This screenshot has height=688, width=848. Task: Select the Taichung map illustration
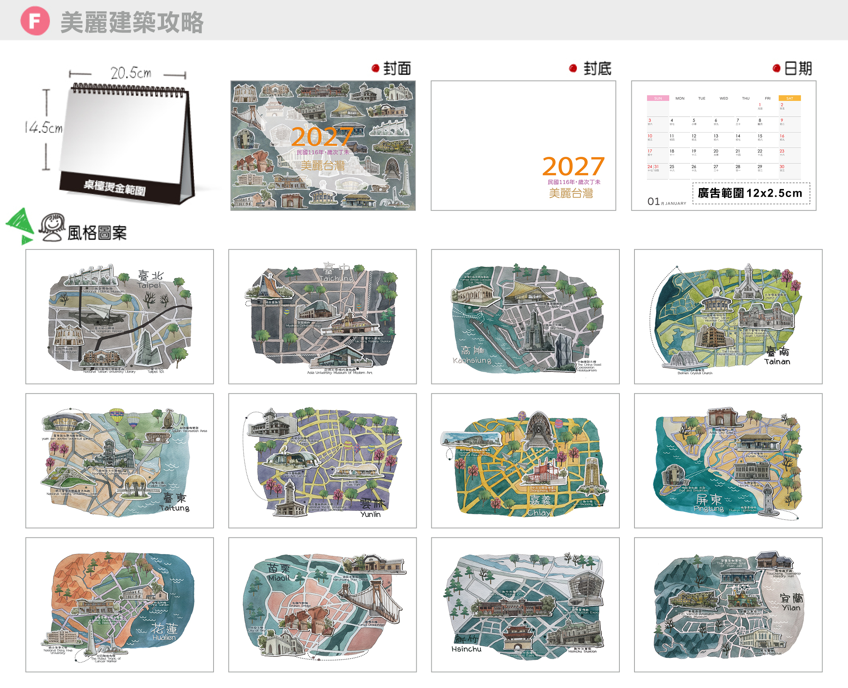(x=322, y=316)
